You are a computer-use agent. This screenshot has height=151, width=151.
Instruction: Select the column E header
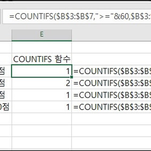click(42, 35)
